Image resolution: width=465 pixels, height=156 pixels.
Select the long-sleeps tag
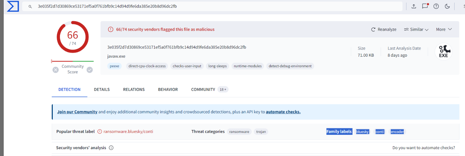(218, 66)
